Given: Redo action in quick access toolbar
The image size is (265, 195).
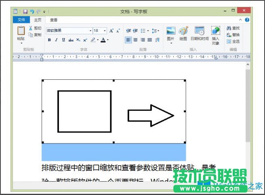Looking at the screenshot, I should [x=38, y=11].
